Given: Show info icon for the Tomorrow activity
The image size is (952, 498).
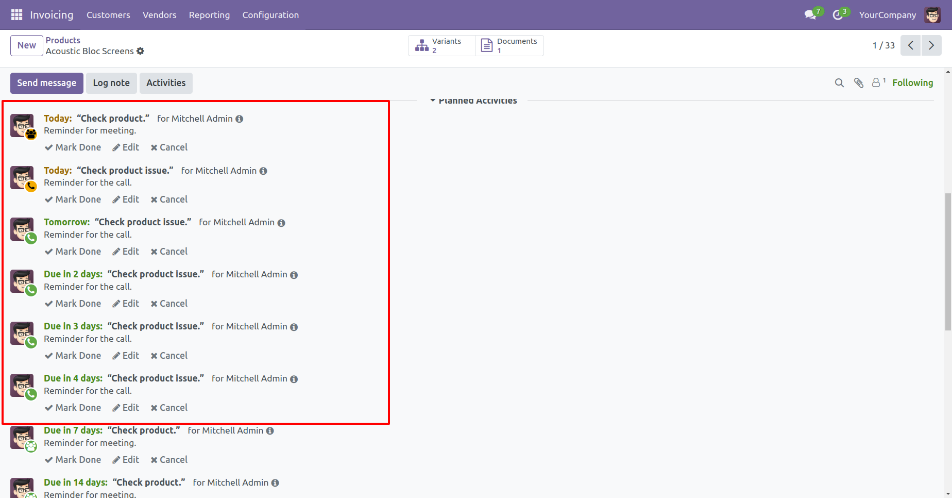Looking at the screenshot, I should pos(281,223).
